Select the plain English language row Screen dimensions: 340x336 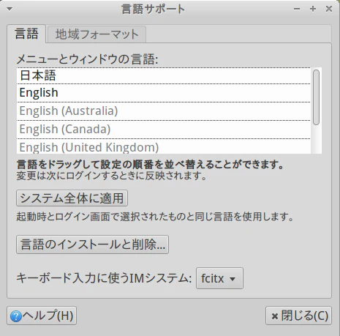point(164,93)
